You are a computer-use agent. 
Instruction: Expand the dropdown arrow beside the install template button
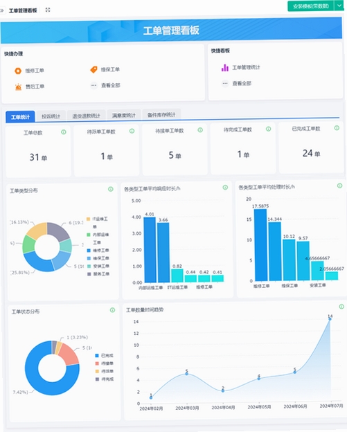click(x=339, y=6)
